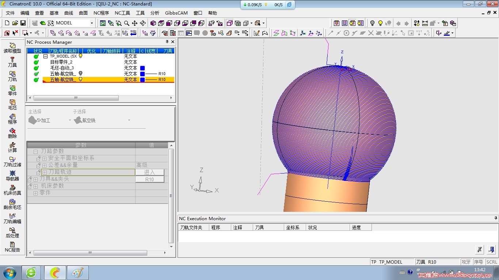Click the 读取模型 (load model) sidebar icon
The height and width of the screenshot is (280, 499).
pos(12,47)
